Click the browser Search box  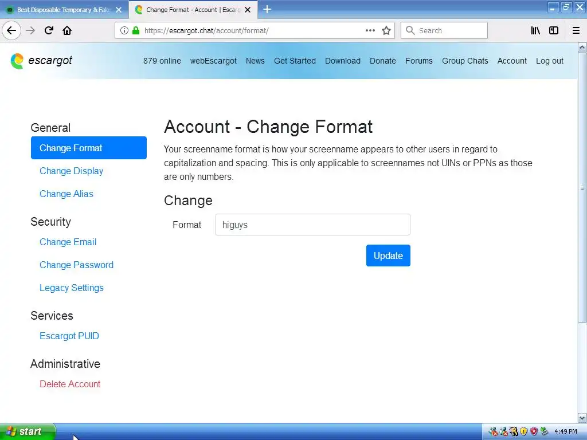tap(444, 30)
